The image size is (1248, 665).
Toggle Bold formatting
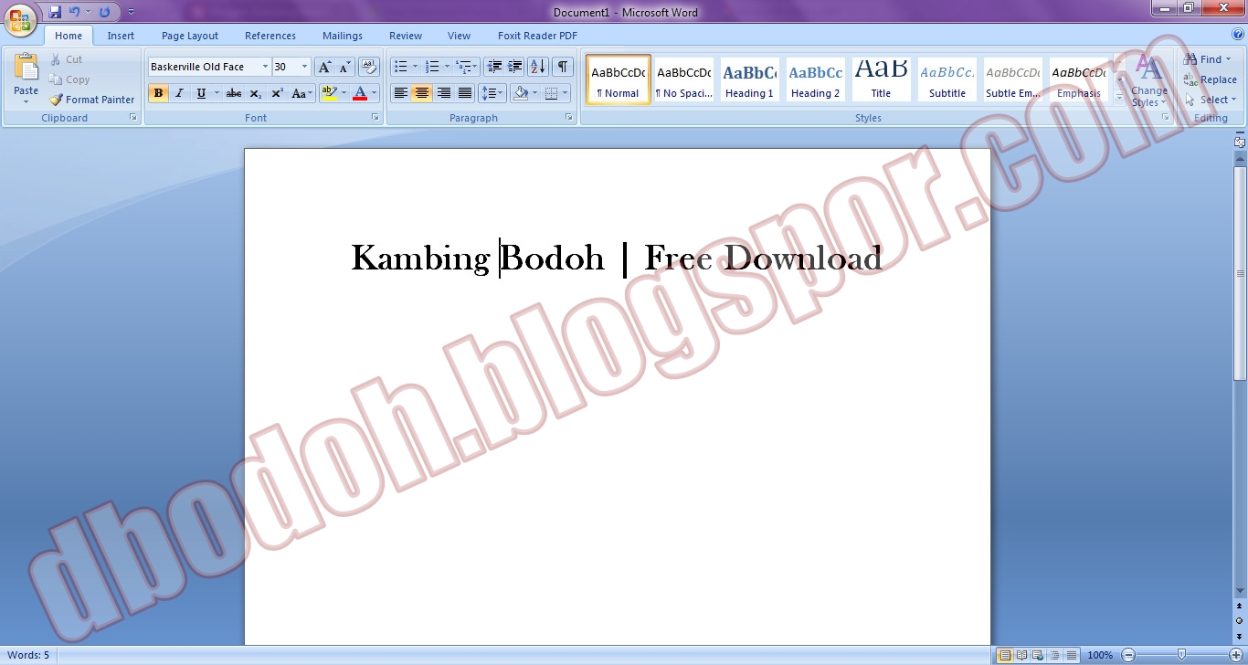pyautogui.click(x=159, y=93)
